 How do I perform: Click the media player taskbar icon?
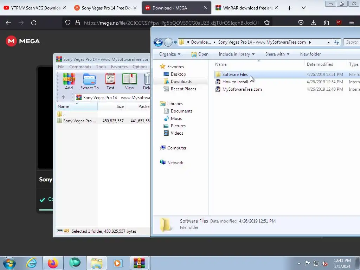click(x=118, y=263)
